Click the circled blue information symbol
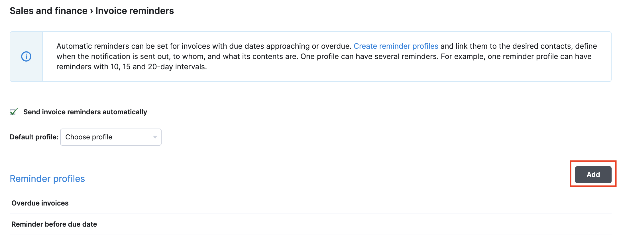619x244 pixels. tap(26, 56)
